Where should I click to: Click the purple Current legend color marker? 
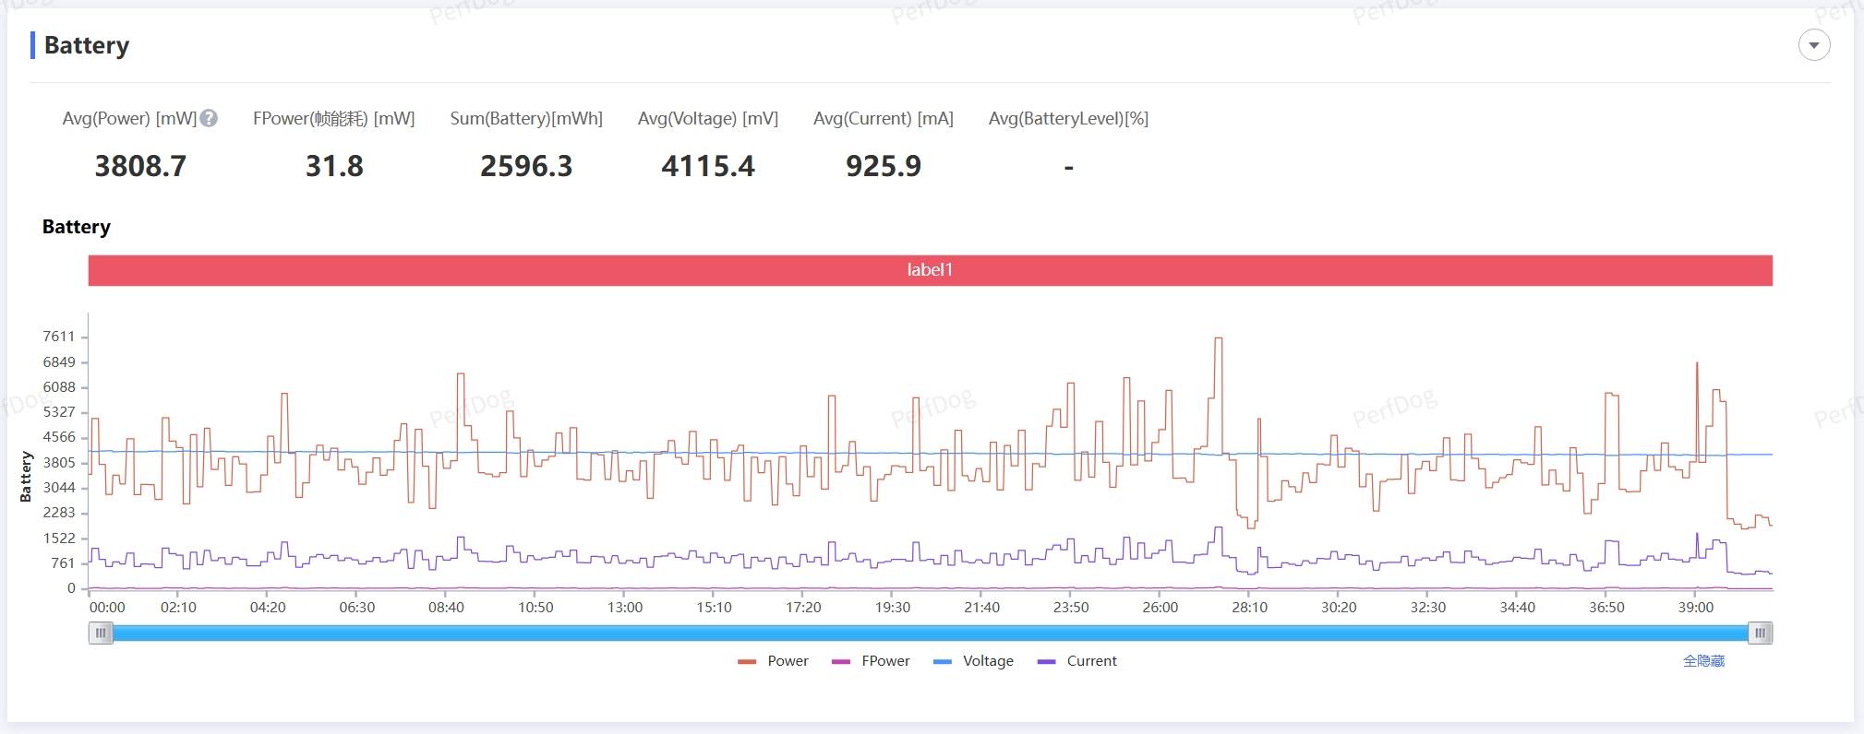tap(1046, 661)
